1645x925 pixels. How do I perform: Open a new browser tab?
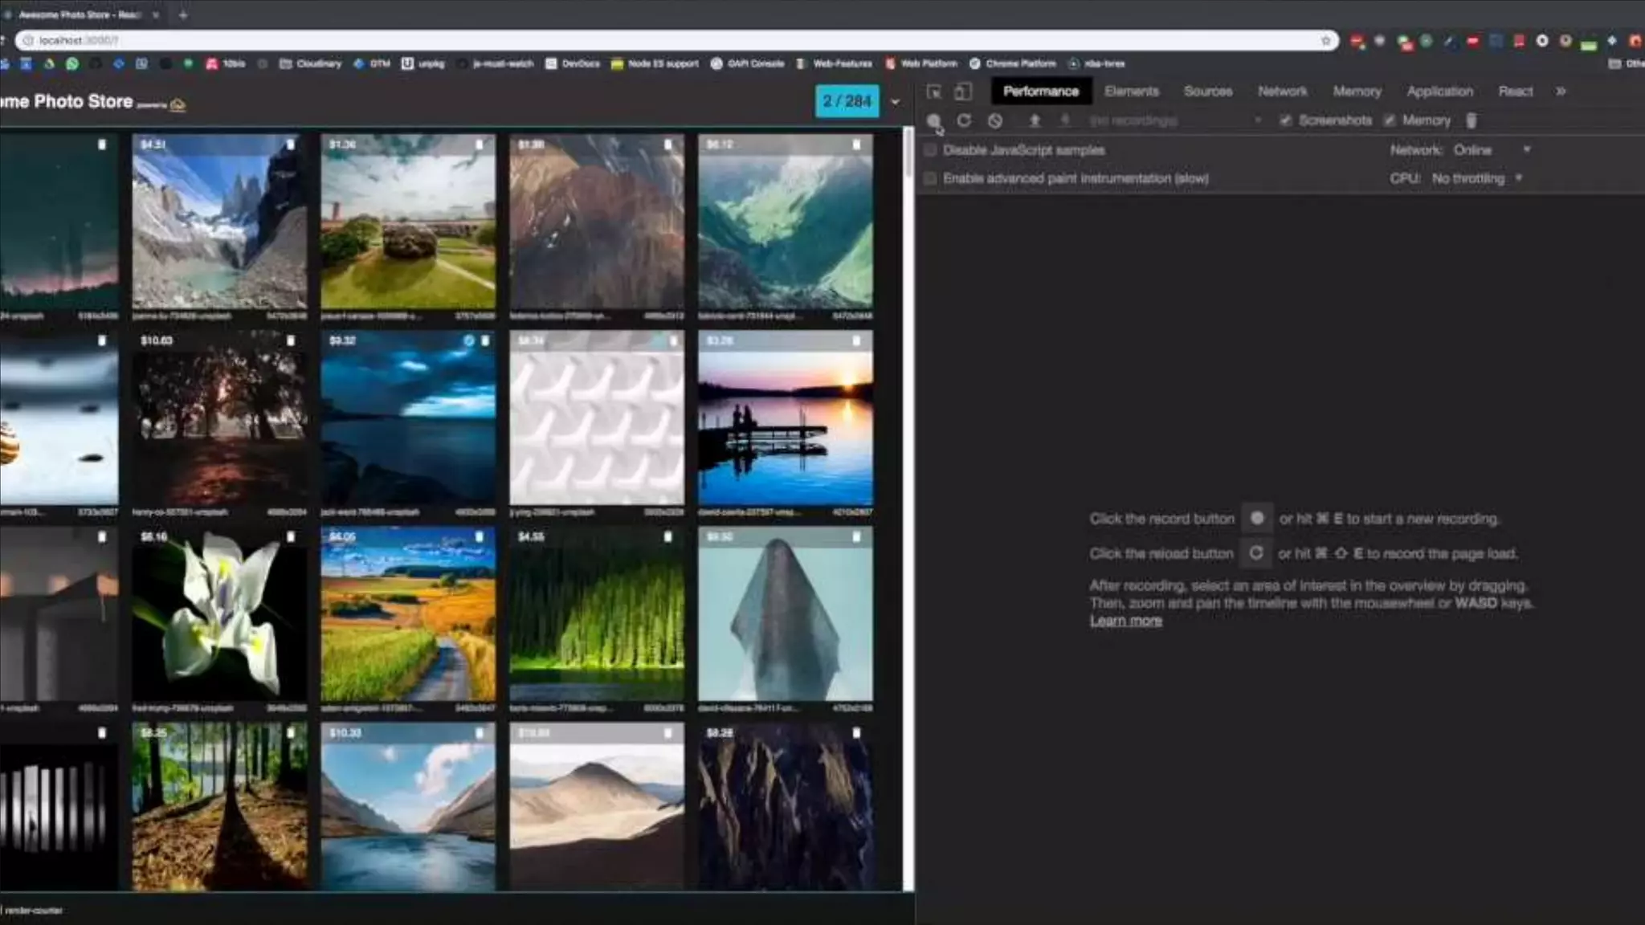183,14
